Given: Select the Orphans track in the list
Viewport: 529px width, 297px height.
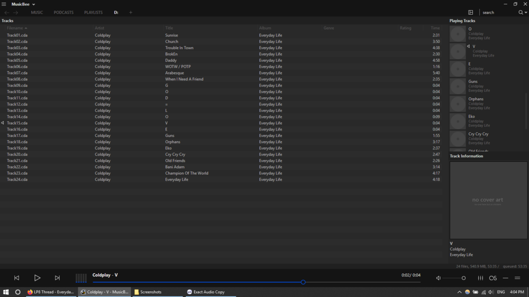Looking at the screenshot, I should [173, 142].
